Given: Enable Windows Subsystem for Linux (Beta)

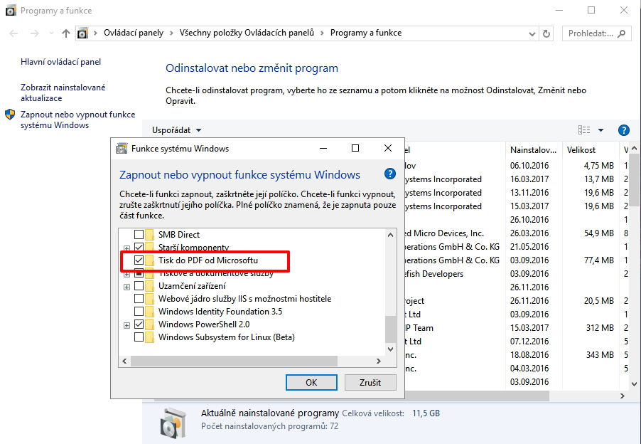Looking at the screenshot, I should pyautogui.click(x=139, y=337).
